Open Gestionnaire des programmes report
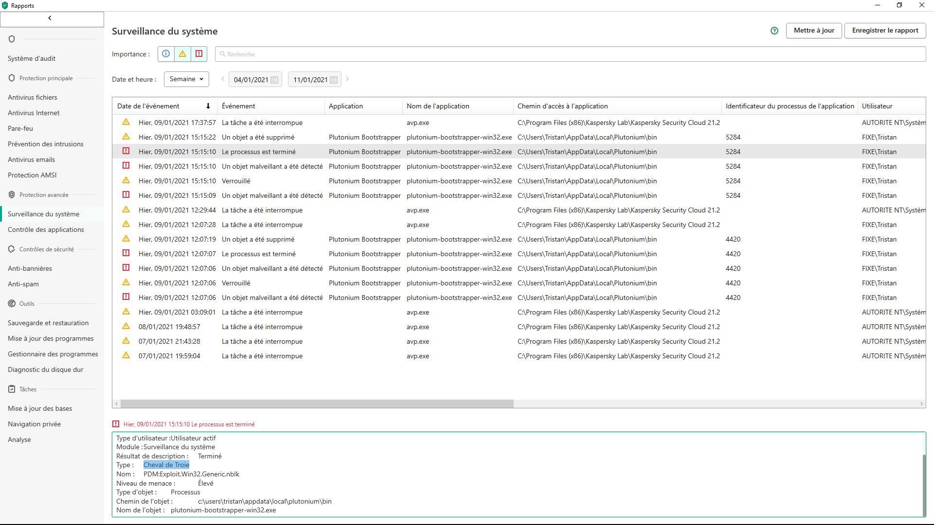The height and width of the screenshot is (525, 934). point(53,354)
